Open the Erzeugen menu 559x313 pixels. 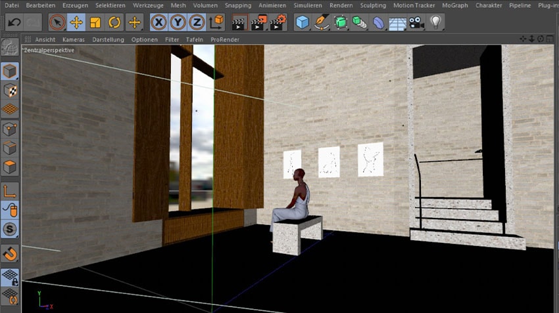click(x=75, y=5)
